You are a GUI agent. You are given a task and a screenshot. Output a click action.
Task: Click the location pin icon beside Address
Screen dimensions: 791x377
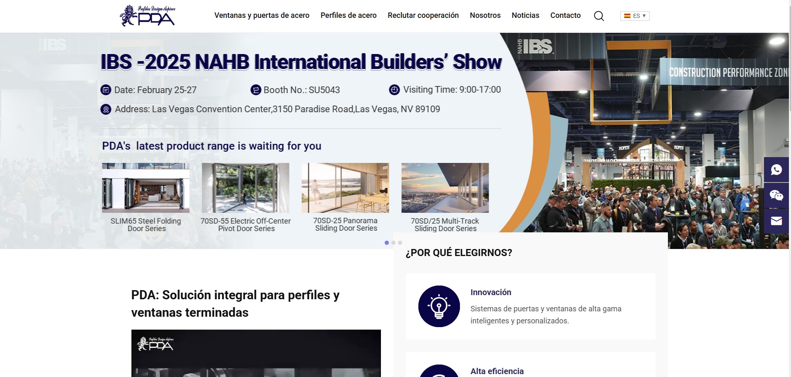pyautogui.click(x=106, y=109)
